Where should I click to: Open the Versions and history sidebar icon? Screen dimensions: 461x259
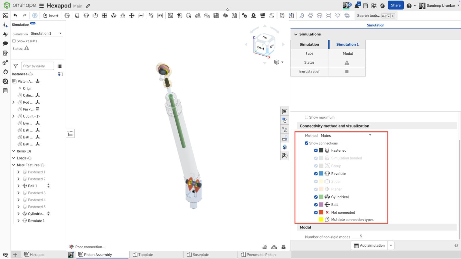tap(5, 72)
